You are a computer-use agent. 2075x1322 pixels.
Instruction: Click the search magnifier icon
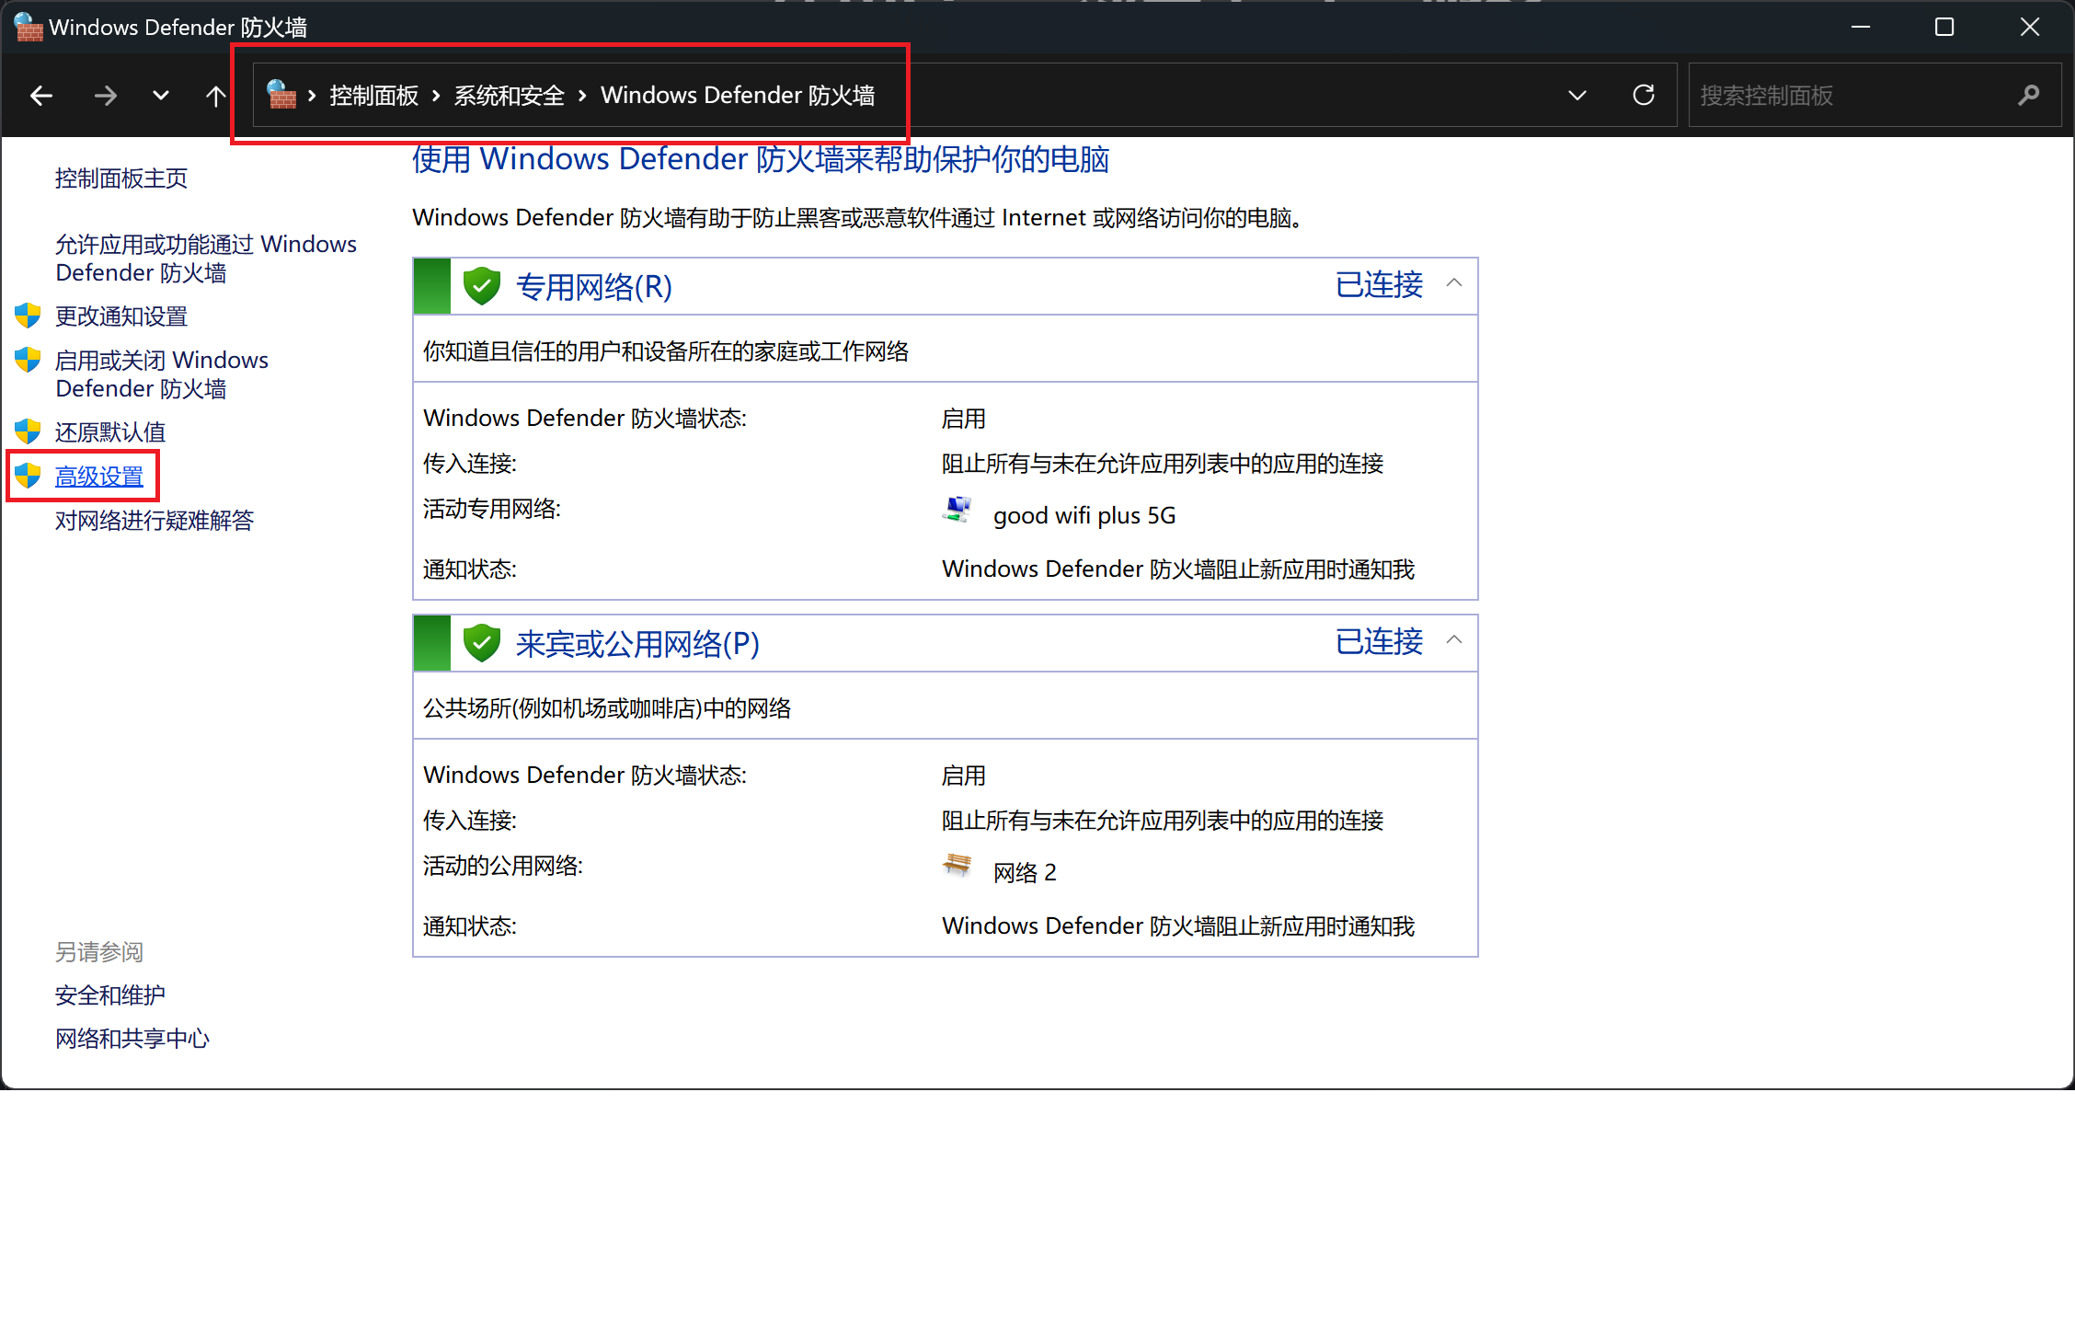pyautogui.click(x=2028, y=96)
